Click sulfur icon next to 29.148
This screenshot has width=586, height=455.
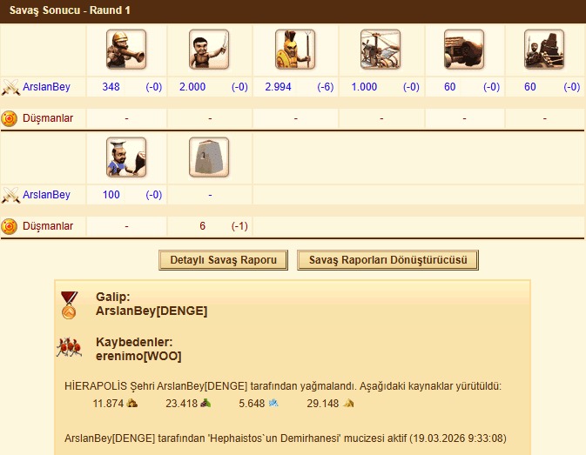coord(348,403)
